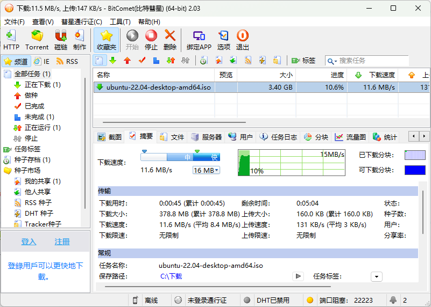Click the 制作 make torrent icon
The height and width of the screenshot is (307, 431).
80,40
